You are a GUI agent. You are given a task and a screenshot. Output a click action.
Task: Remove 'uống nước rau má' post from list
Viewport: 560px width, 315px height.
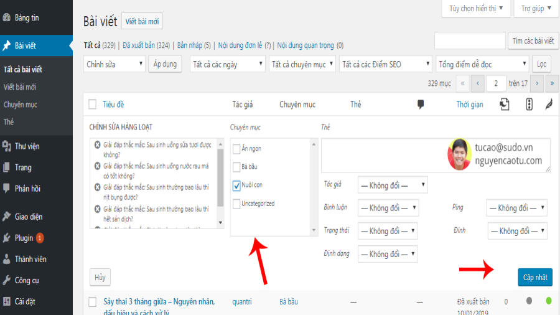pos(97,166)
